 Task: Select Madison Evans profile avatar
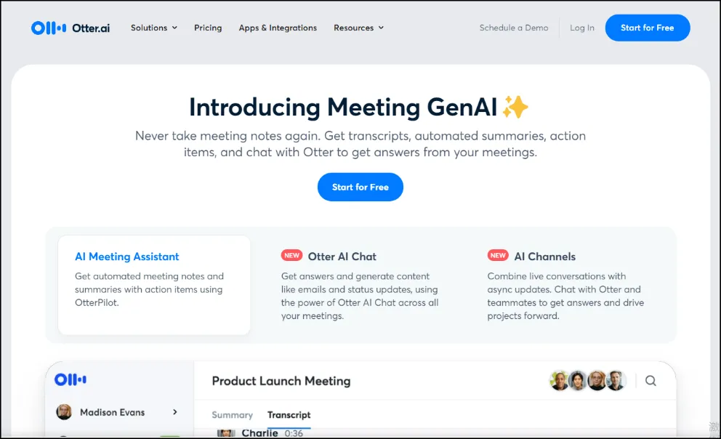point(64,412)
